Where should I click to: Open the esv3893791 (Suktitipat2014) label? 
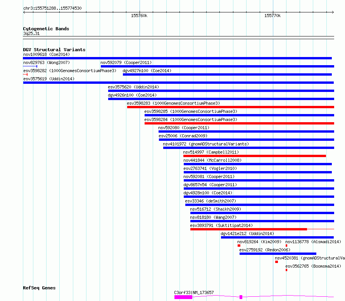click(221, 225)
